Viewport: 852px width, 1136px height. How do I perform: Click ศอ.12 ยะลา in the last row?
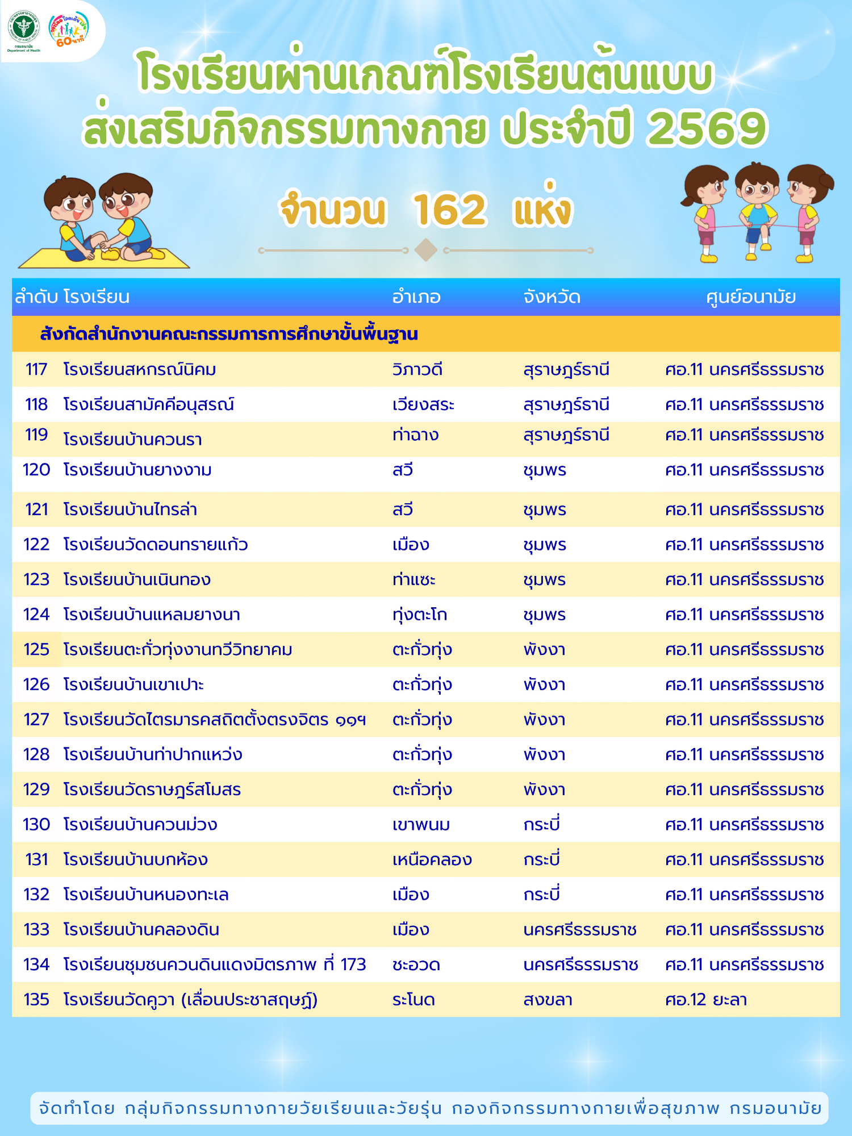click(705, 1000)
